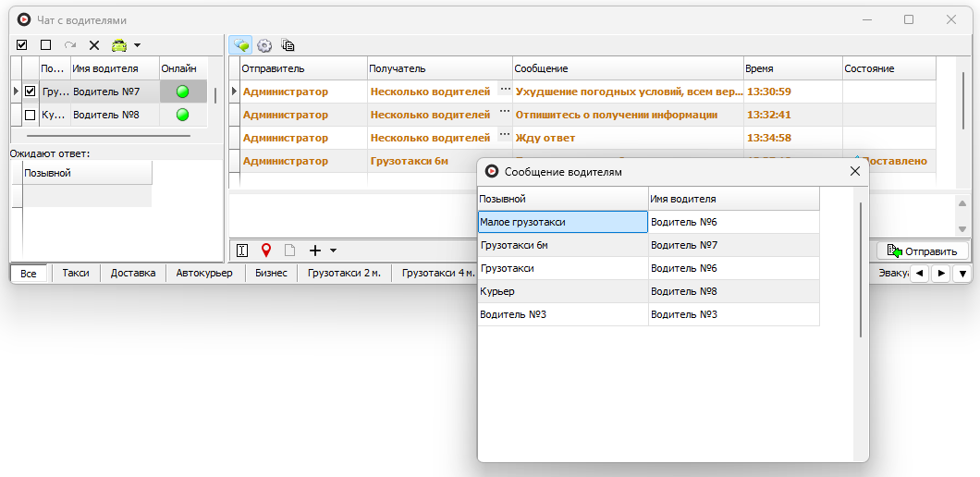Click the dialog's vertical scrollbar
The width and height of the screenshot is (980, 477).
(x=861, y=270)
